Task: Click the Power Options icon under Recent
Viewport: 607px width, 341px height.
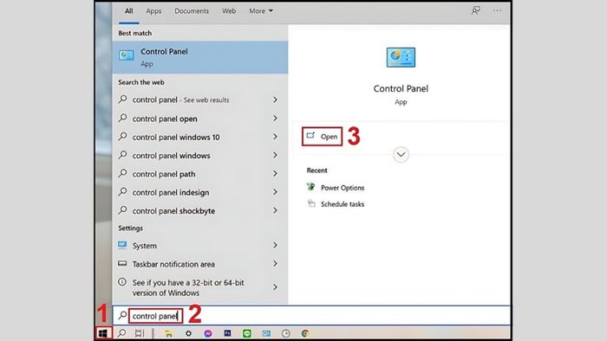Action: [310, 187]
